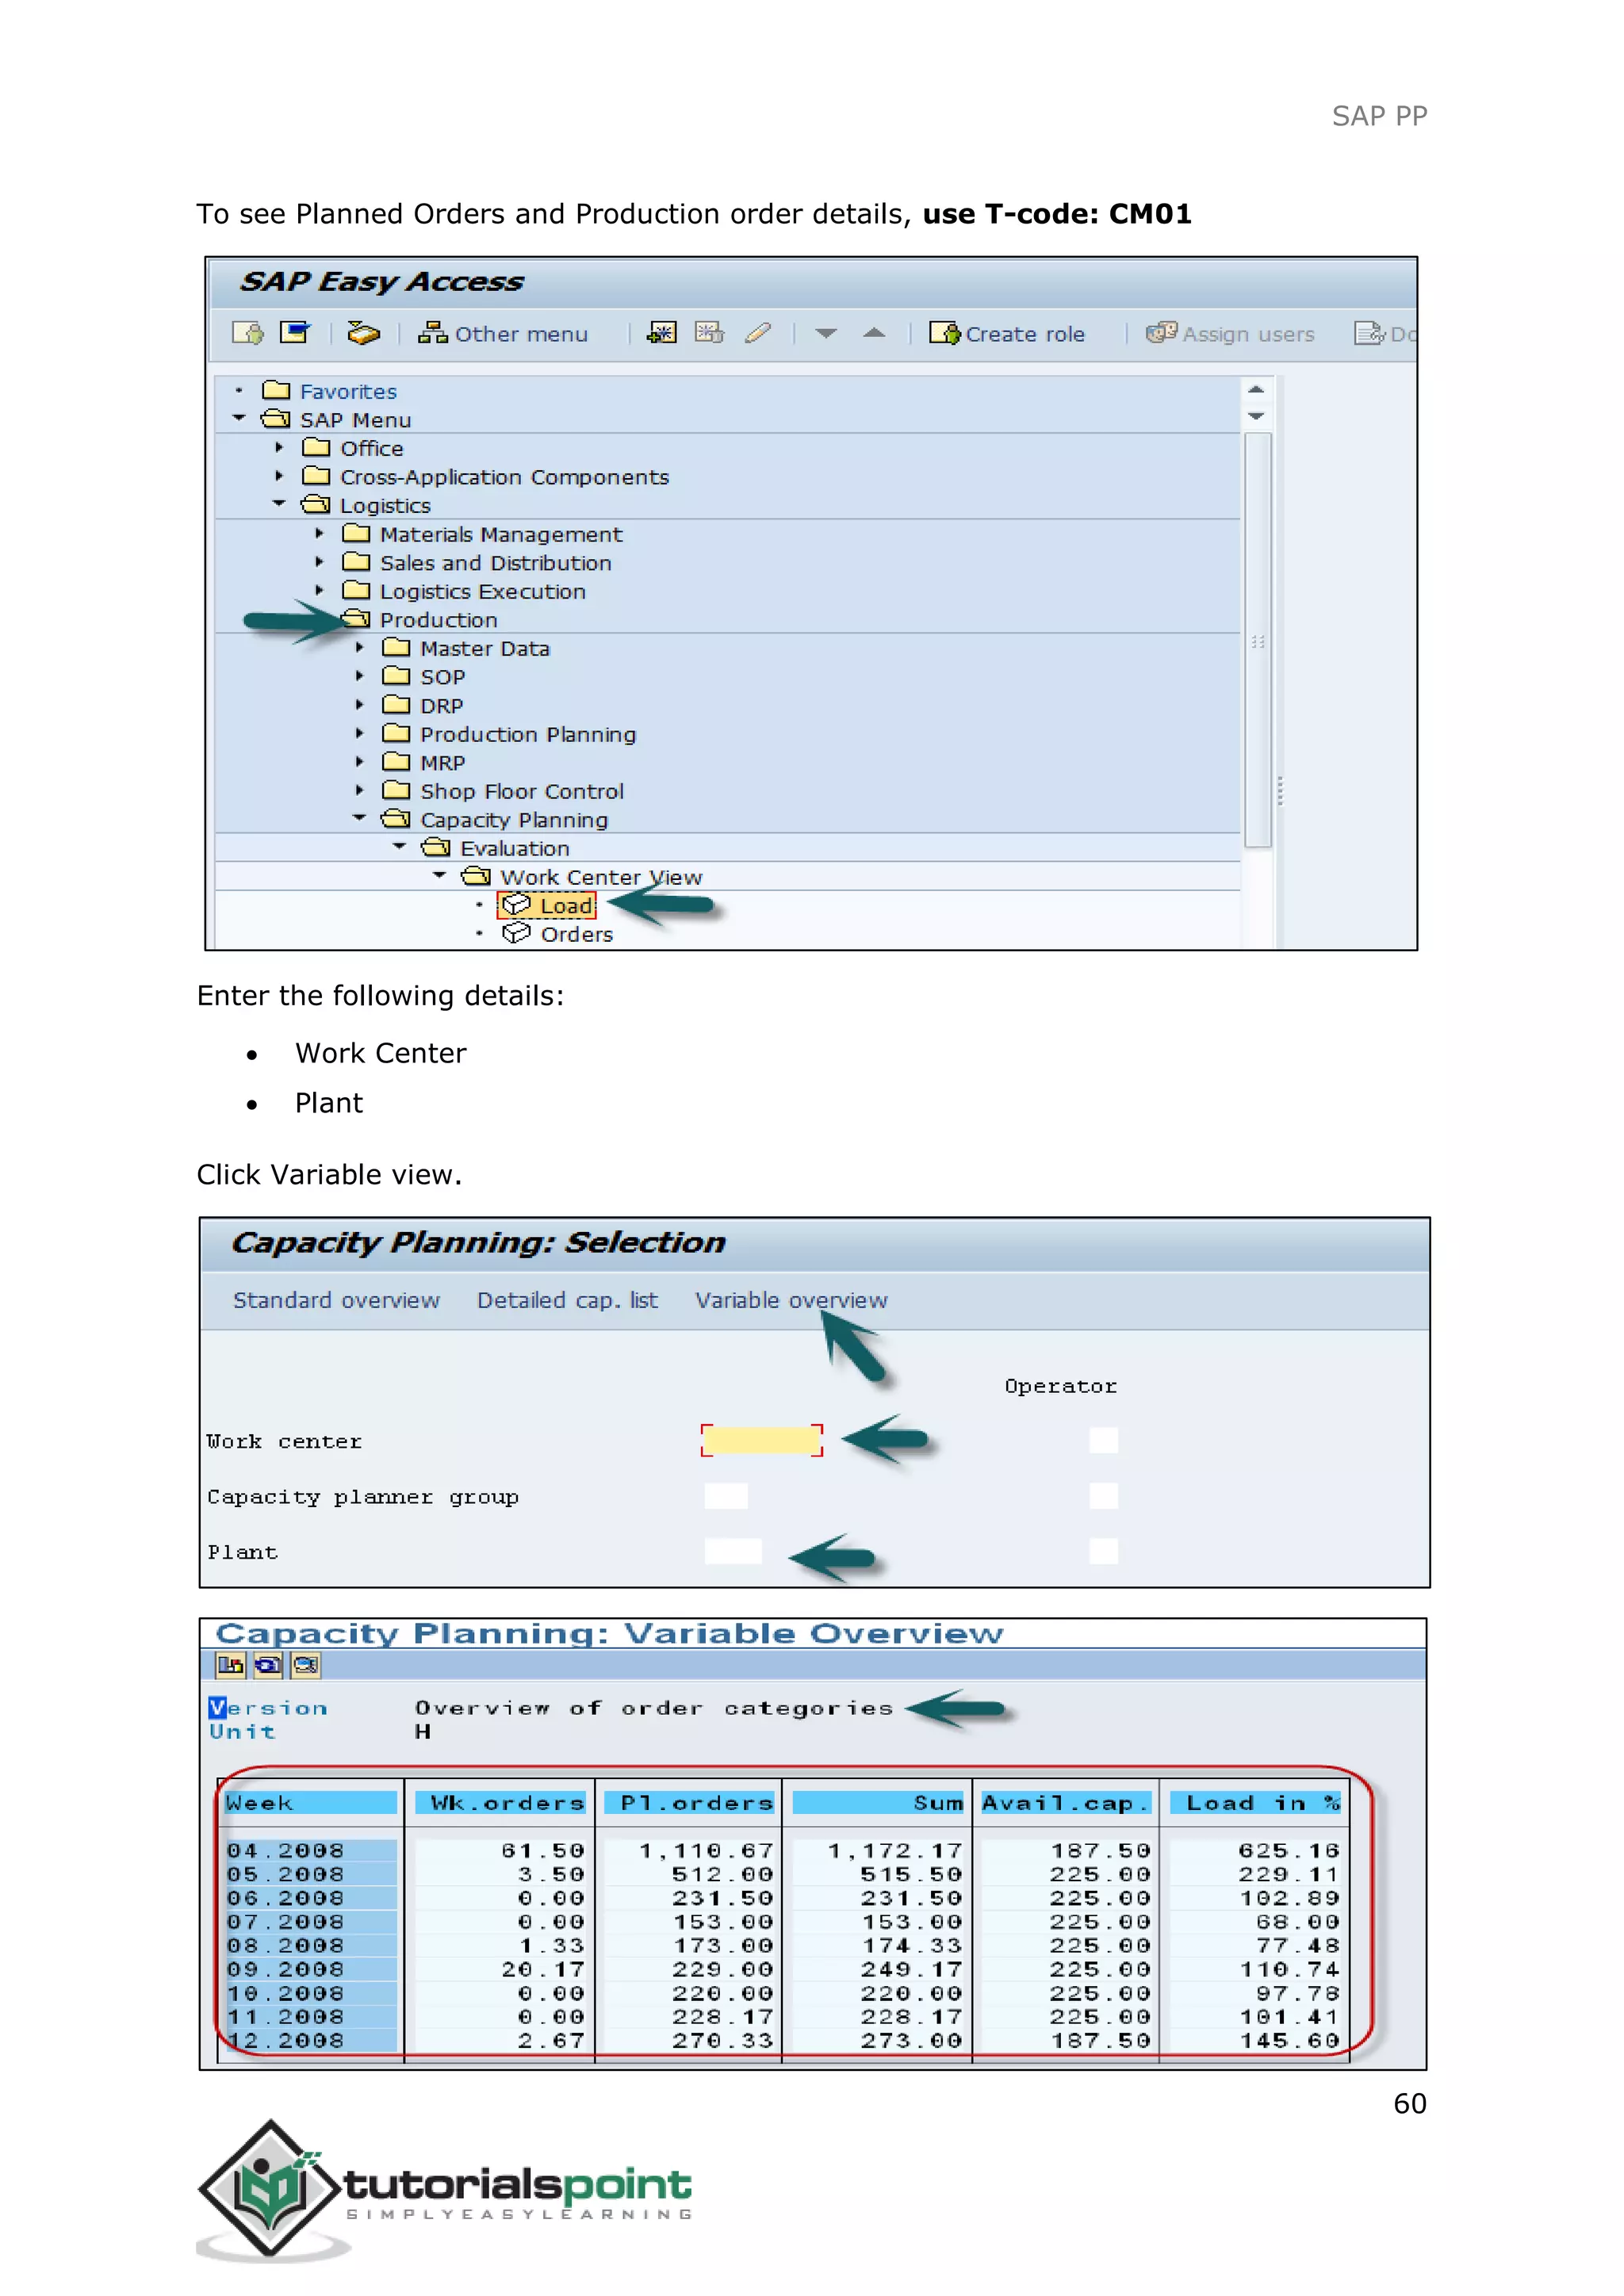Viewport: 1624px width, 2296px height.
Task: Click the Wk.orders column header
Action: click(x=500, y=1803)
